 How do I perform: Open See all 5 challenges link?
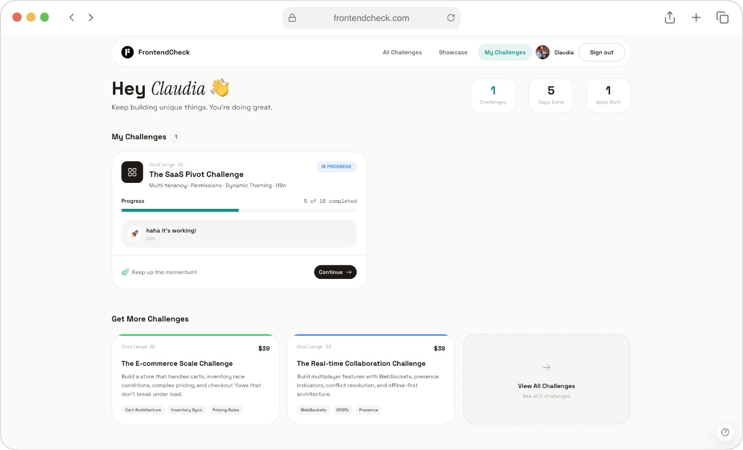pos(546,396)
